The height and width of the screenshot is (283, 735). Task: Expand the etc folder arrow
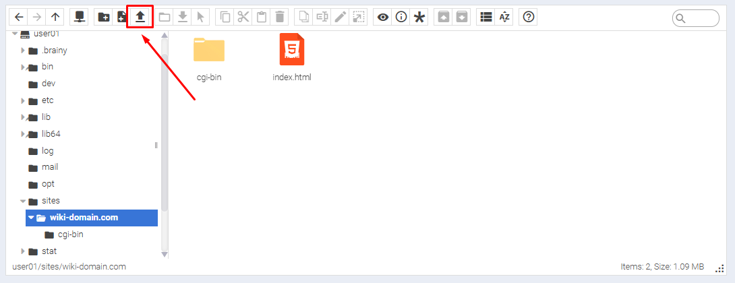[22, 101]
